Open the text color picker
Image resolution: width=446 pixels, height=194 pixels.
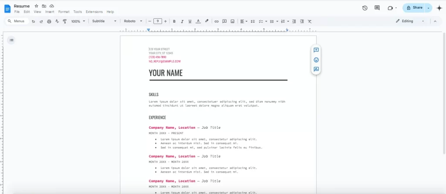click(198, 21)
